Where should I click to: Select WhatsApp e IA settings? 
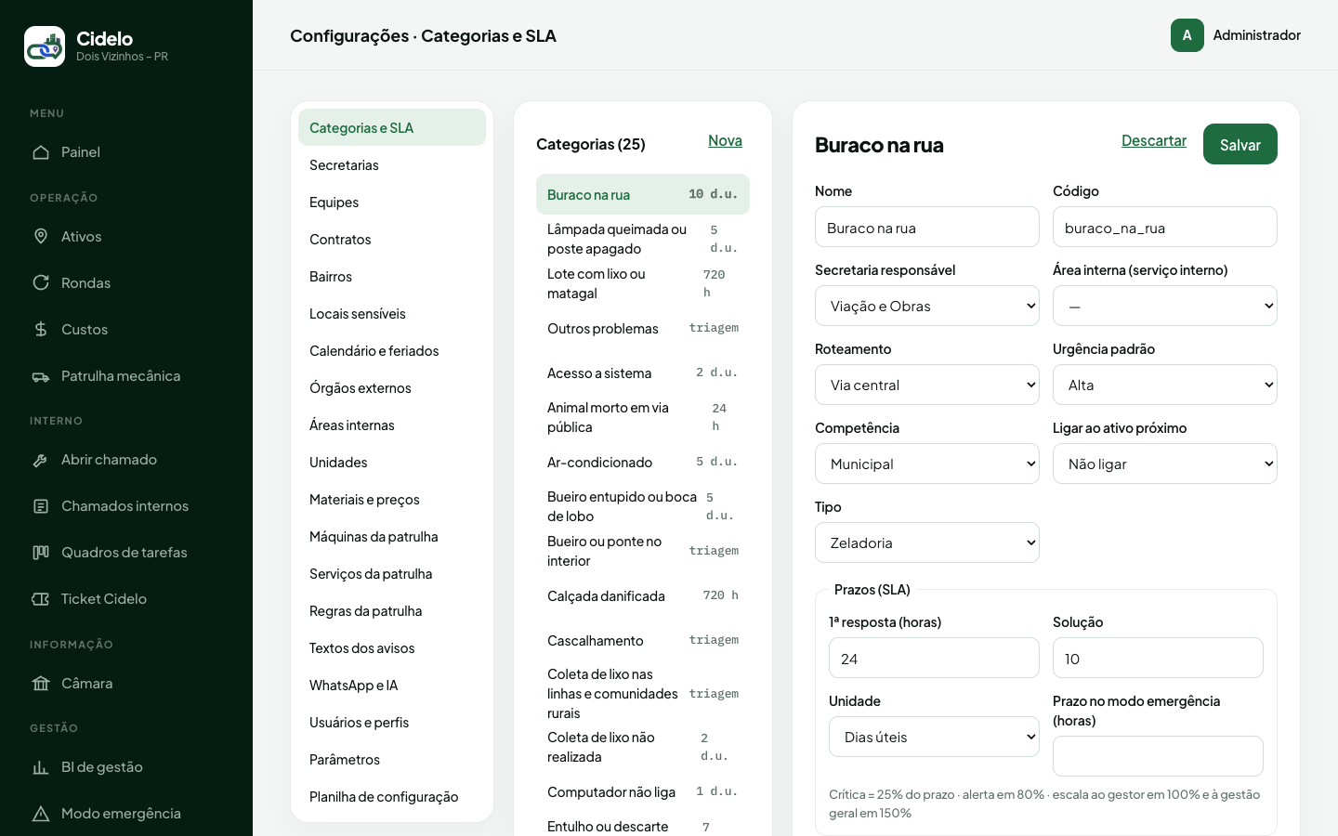tap(392, 685)
